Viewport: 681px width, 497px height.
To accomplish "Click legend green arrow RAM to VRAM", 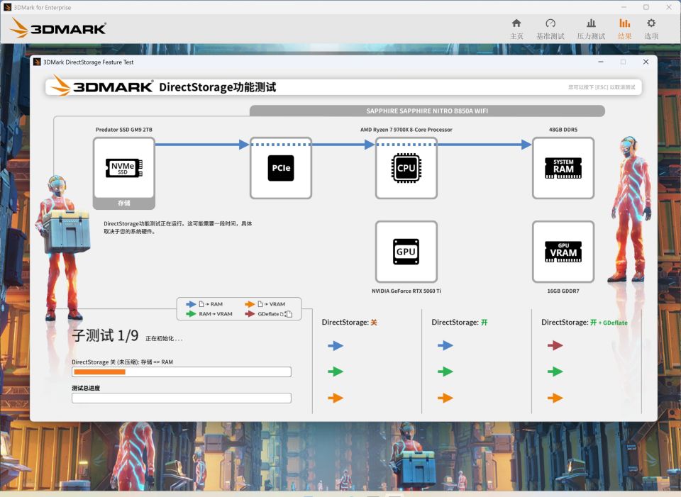I will point(191,314).
